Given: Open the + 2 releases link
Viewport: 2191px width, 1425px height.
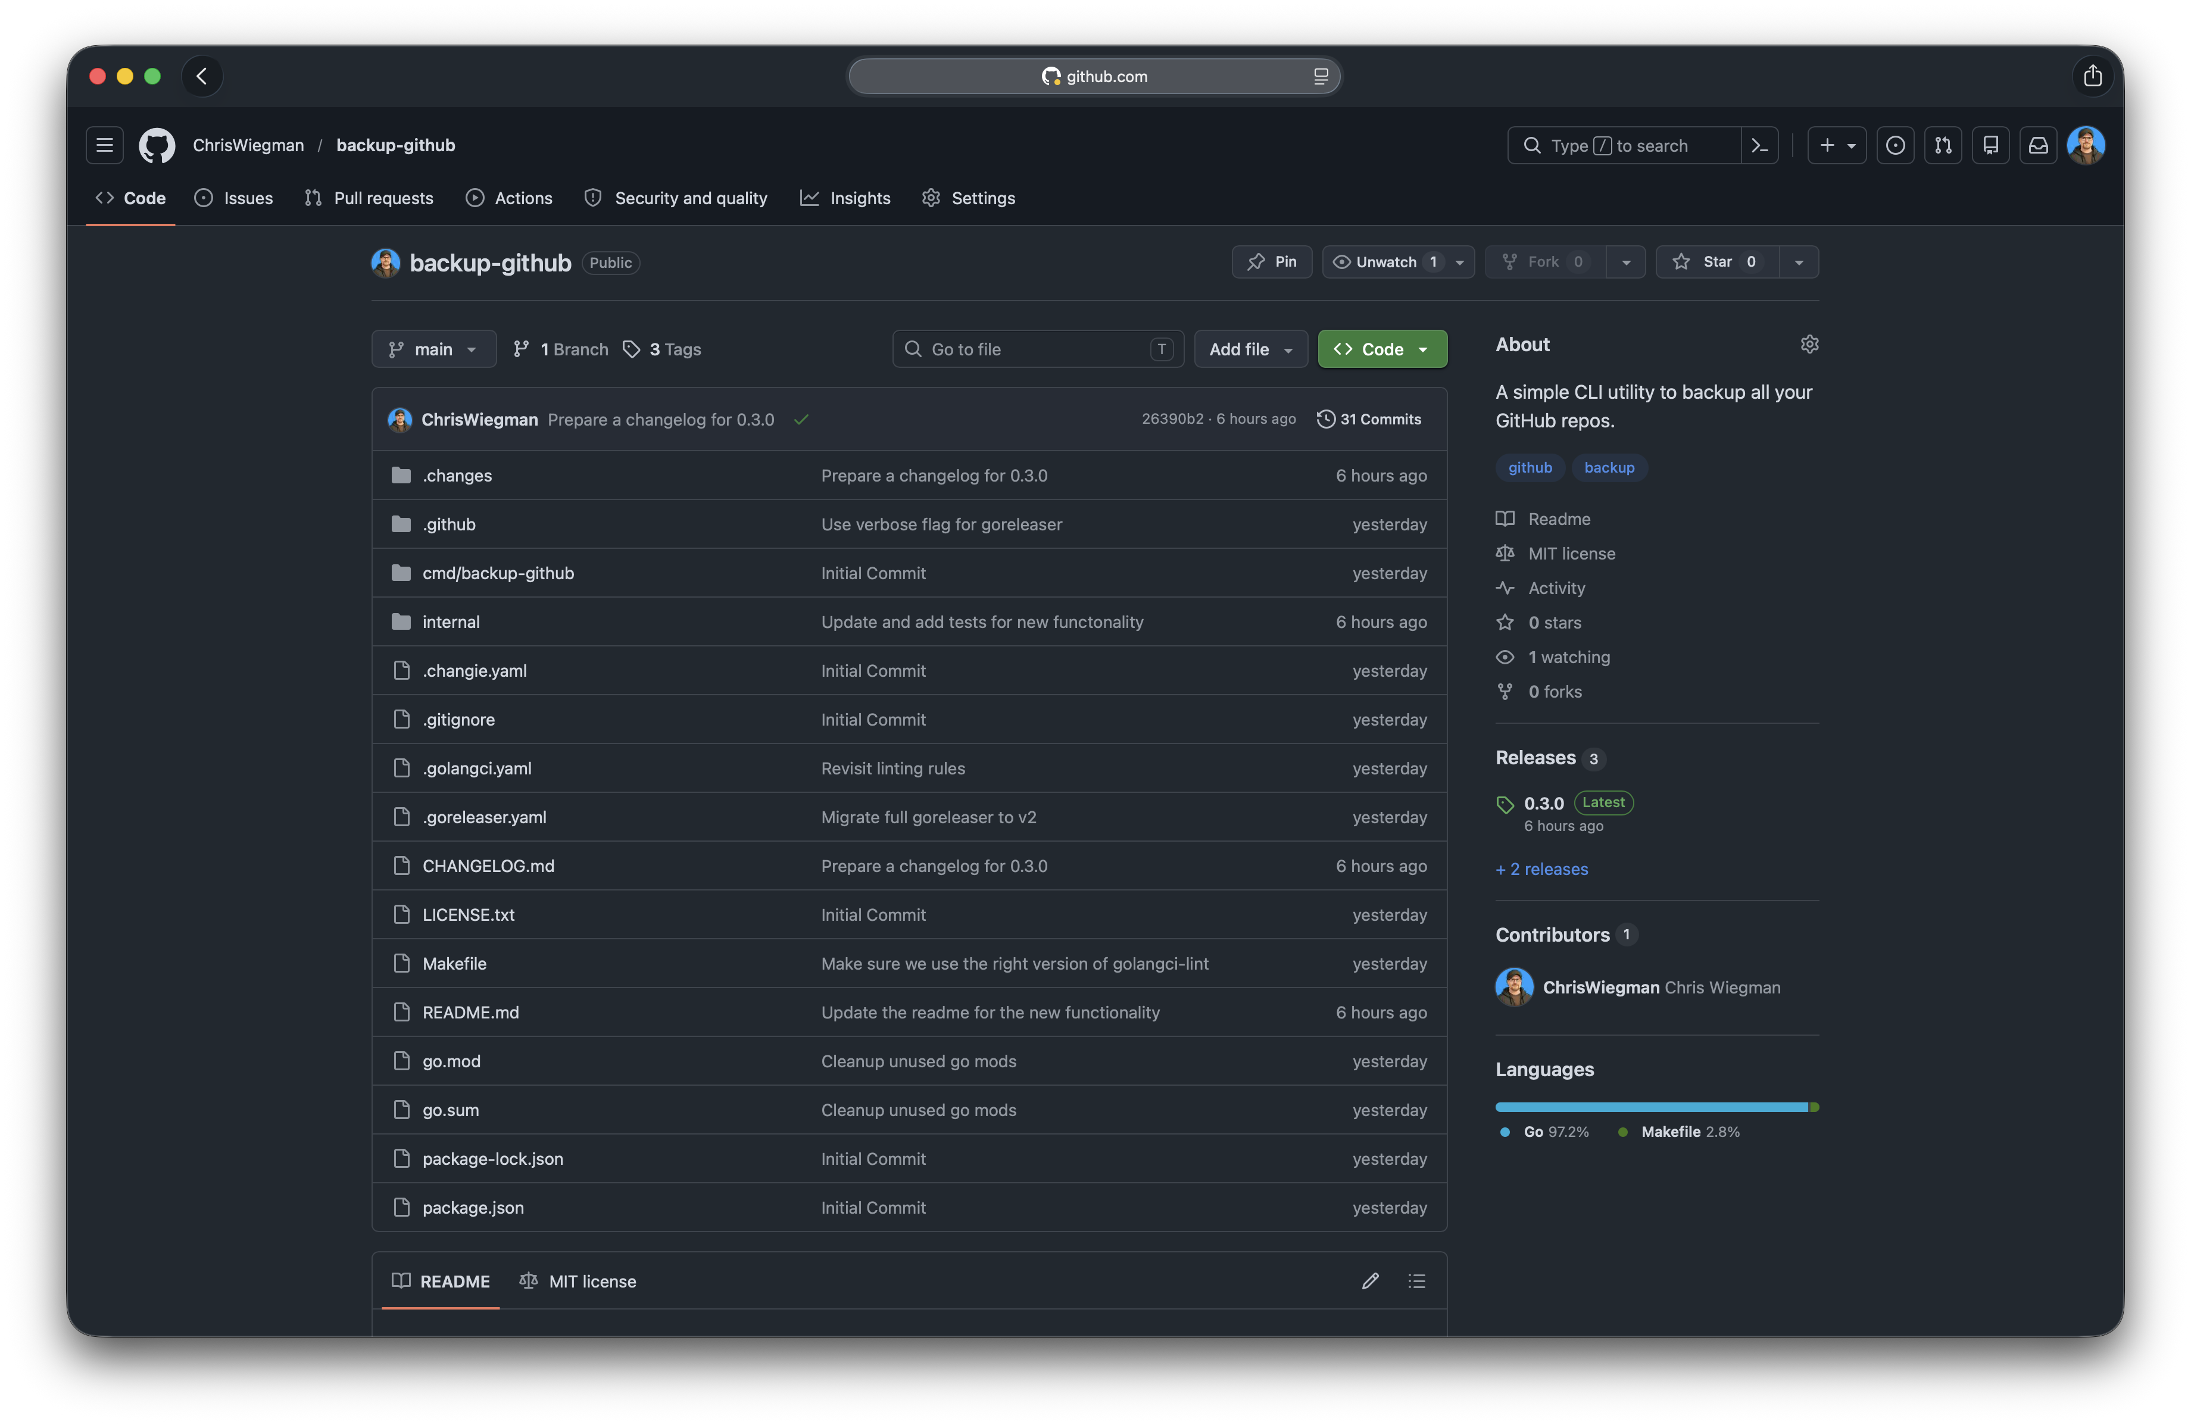Looking at the screenshot, I should [1542, 869].
